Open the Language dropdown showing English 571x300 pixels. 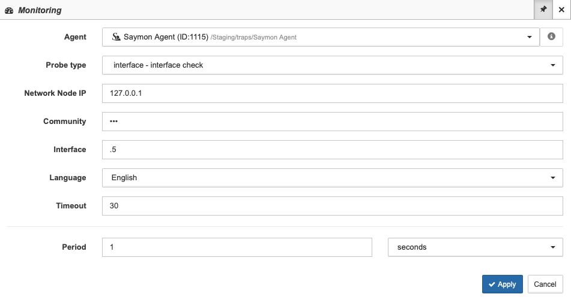pos(333,178)
